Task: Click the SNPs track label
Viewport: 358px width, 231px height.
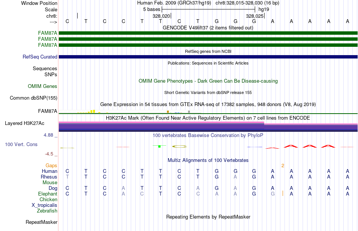Action: pyautogui.click(x=51, y=75)
